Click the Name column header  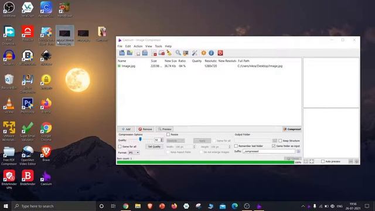[122, 61]
